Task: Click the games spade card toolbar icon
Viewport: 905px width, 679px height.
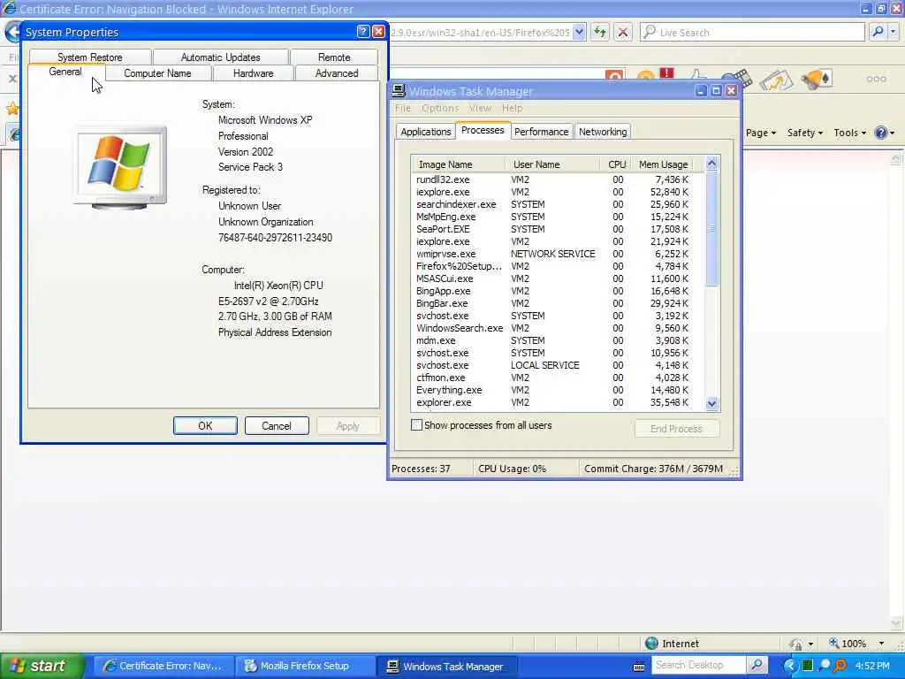Action: 816,80
